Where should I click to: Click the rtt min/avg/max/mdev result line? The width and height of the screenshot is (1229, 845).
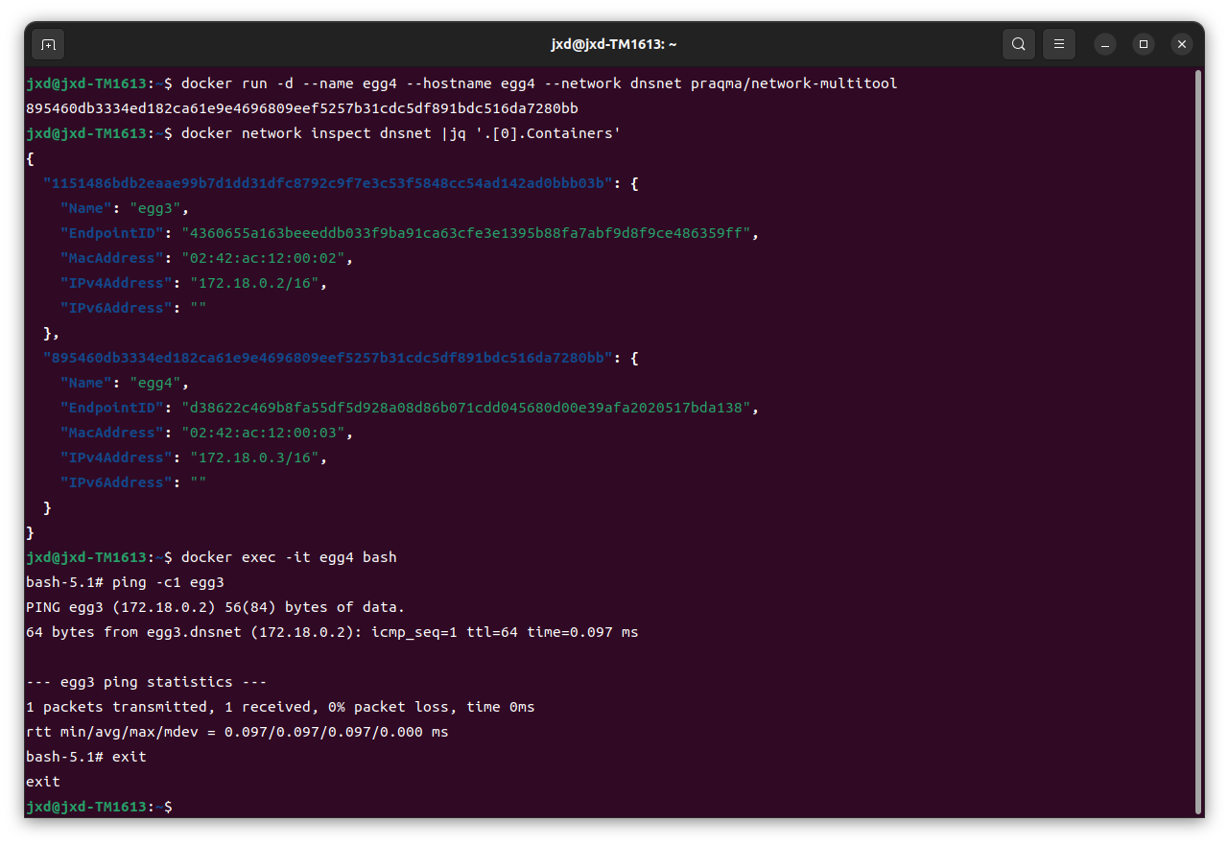tap(237, 732)
